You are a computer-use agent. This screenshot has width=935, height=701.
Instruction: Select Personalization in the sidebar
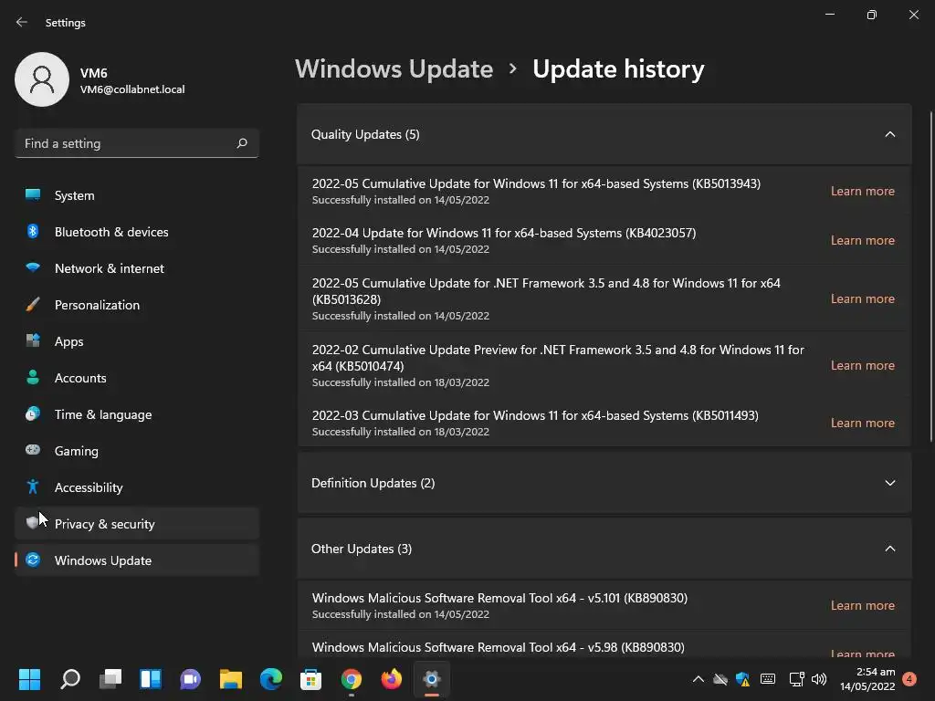coord(137,305)
